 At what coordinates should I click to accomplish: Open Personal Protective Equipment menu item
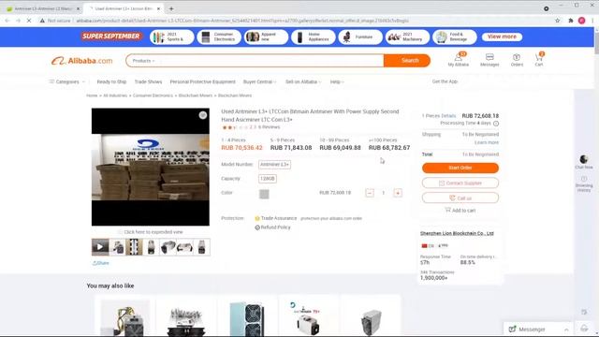(x=202, y=81)
